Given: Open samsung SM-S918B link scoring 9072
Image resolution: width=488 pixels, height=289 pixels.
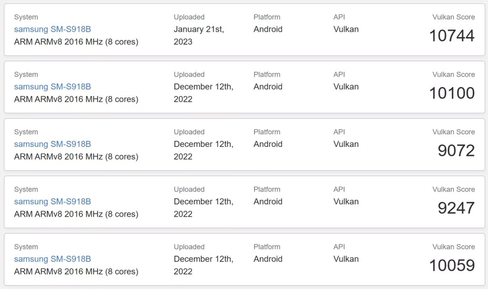Looking at the screenshot, I should (x=52, y=144).
